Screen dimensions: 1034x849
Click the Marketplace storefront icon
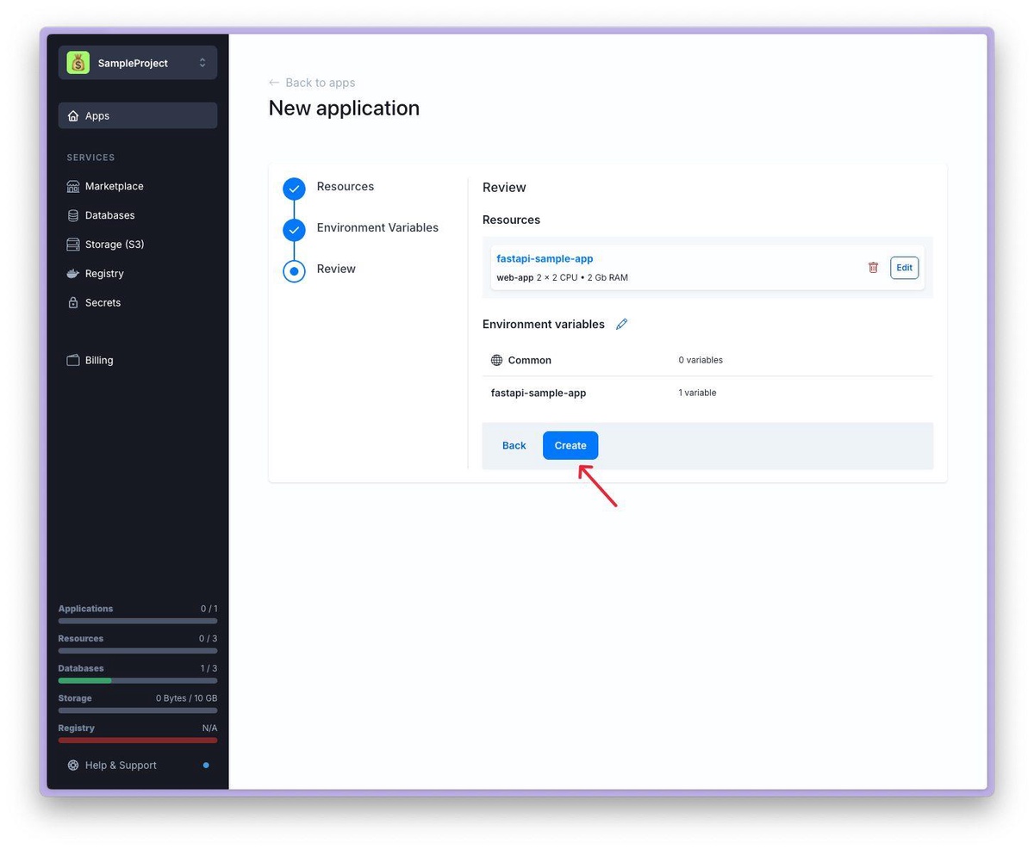[x=73, y=186]
